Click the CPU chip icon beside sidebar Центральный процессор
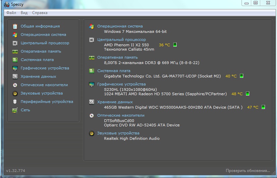Image resolution: width=277 pixels, height=178 pixels. [15, 43]
